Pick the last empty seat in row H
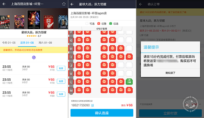Viewport: 204px width, 118px height. tap(129, 48)
